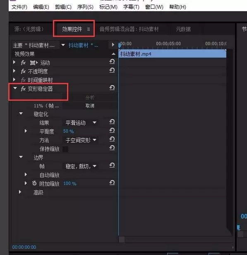Reset the 平滑度 parameter
The width and height of the screenshot is (247, 255).
pos(112,130)
